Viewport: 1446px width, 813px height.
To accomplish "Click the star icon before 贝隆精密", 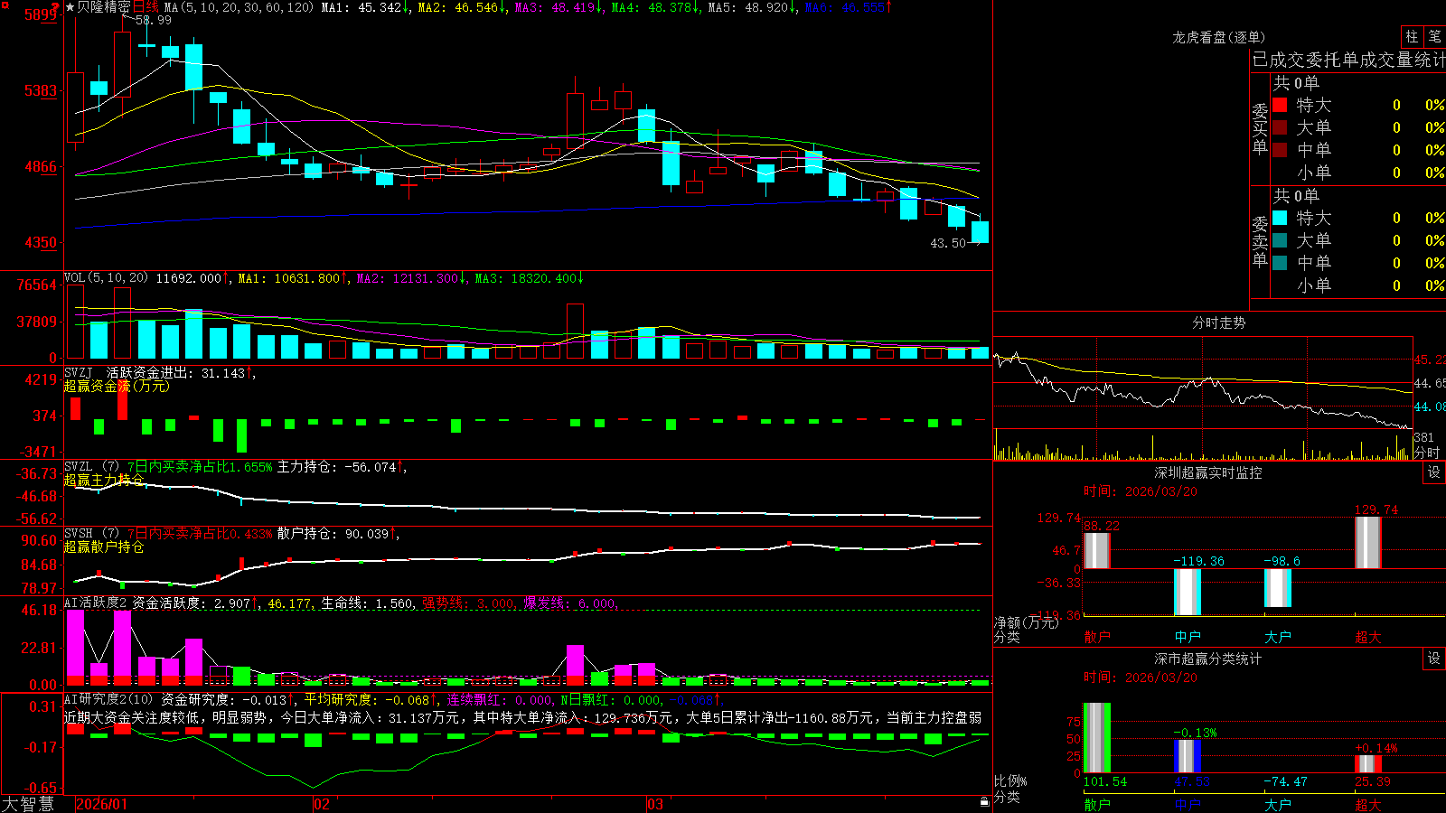I will [x=70, y=7].
